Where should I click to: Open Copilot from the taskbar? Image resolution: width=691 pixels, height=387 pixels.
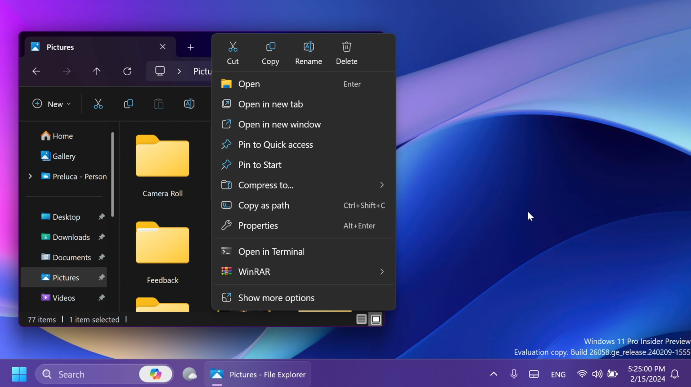click(156, 374)
